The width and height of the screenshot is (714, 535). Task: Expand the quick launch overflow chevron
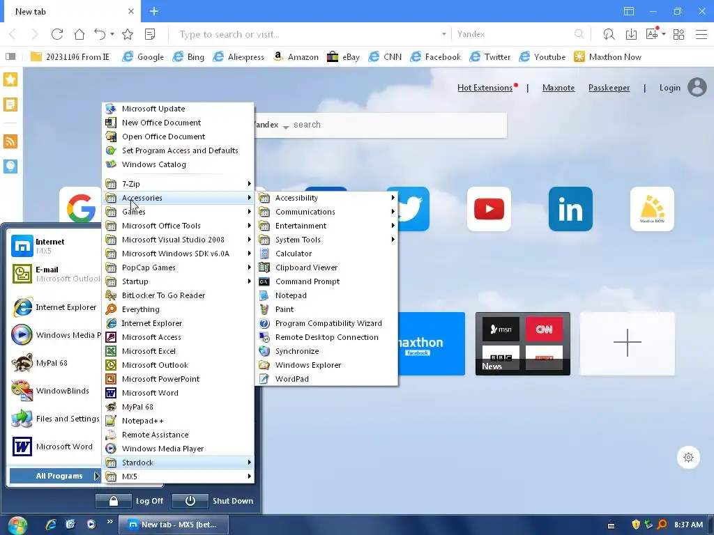(x=109, y=521)
